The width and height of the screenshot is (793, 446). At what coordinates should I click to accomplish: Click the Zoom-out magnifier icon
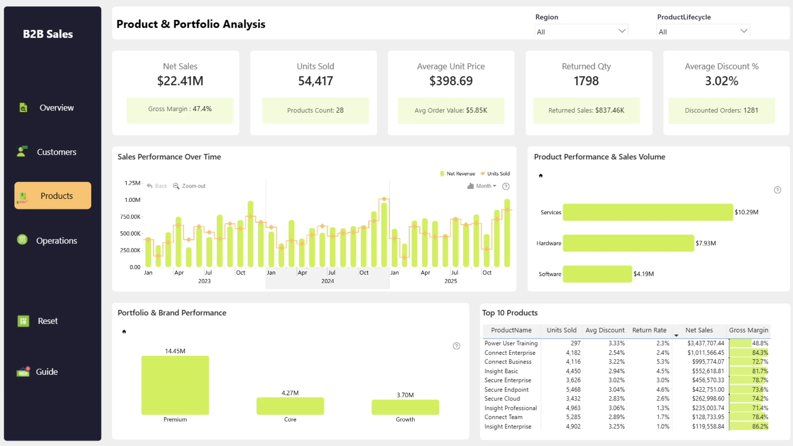point(176,186)
